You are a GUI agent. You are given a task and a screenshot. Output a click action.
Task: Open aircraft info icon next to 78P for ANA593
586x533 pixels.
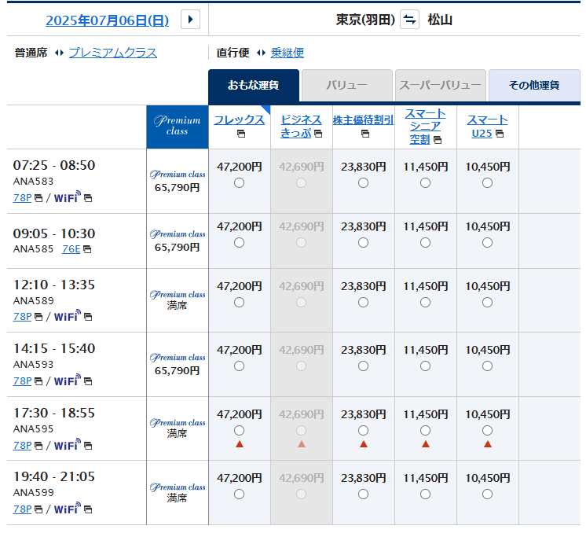38,381
